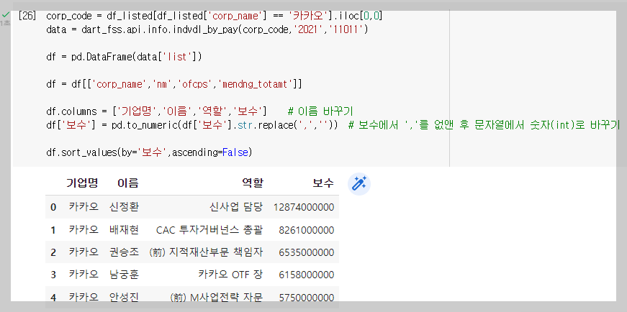This screenshot has width=627, height=312.
Task: Click the df.columns assignment code line
Action: click(157, 111)
